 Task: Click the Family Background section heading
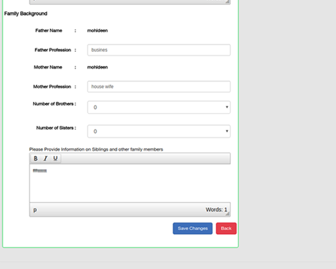click(26, 13)
